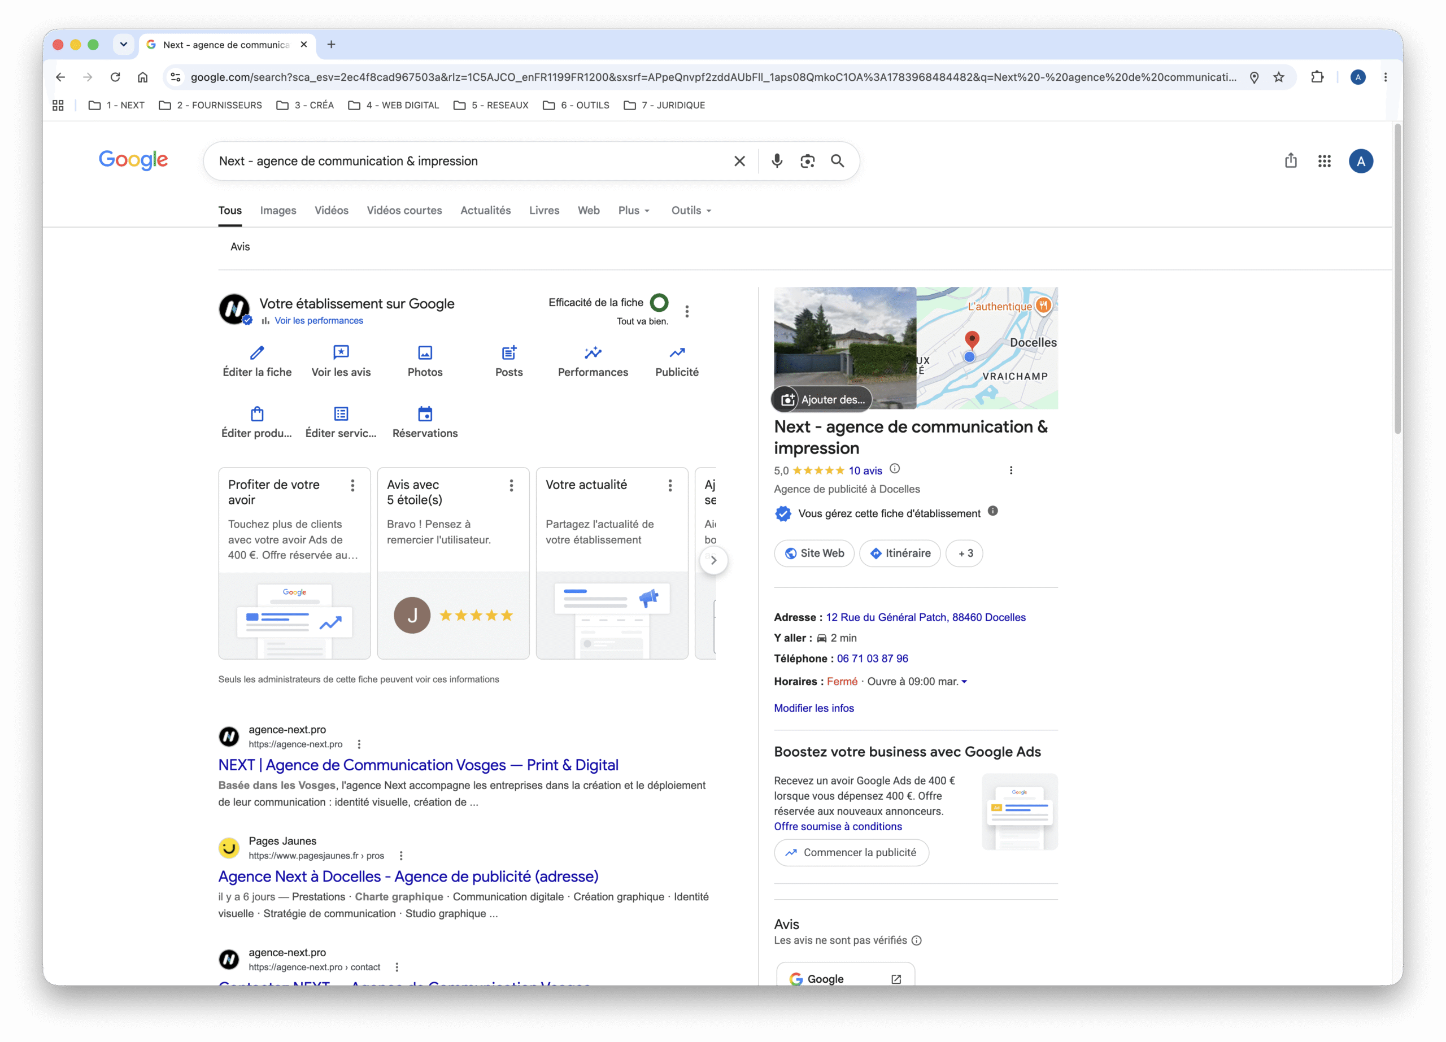Screen dimensions: 1446x1042
Task: Open Réservations calendar icon
Action: 425,413
